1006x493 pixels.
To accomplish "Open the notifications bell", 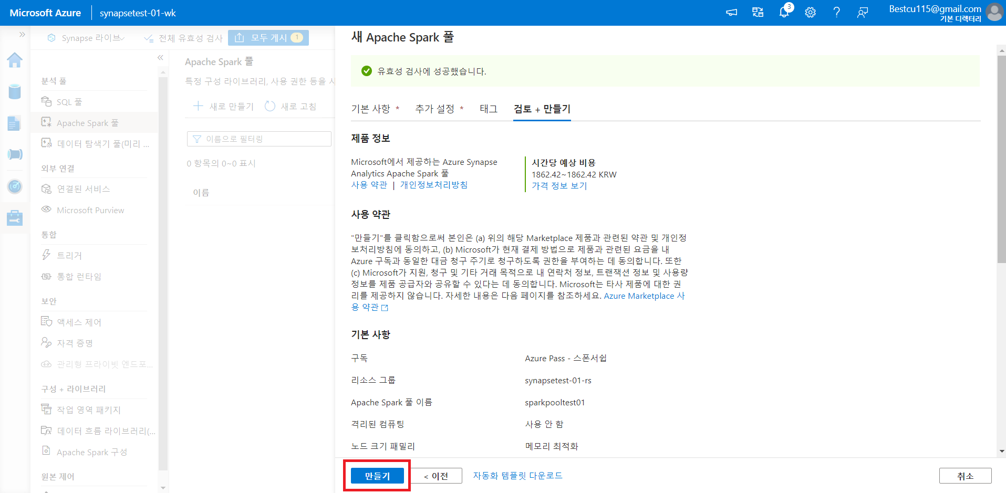I will point(784,13).
